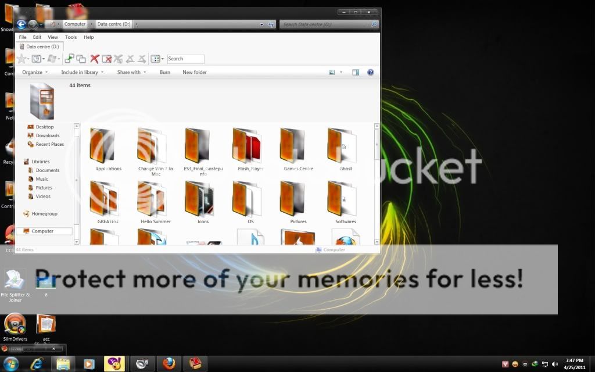Image resolution: width=595 pixels, height=372 pixels.
Task: Select the Flash_Player folder
Action: [x=246, y=146]
